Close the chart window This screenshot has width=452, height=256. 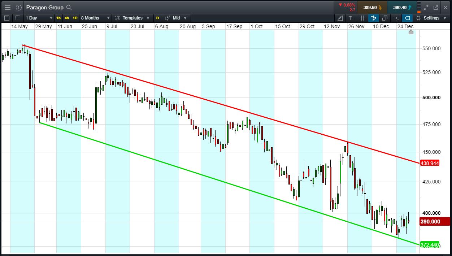pyautogui.click(x=446, y=7)
